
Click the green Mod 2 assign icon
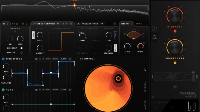[x=3, y=90]
